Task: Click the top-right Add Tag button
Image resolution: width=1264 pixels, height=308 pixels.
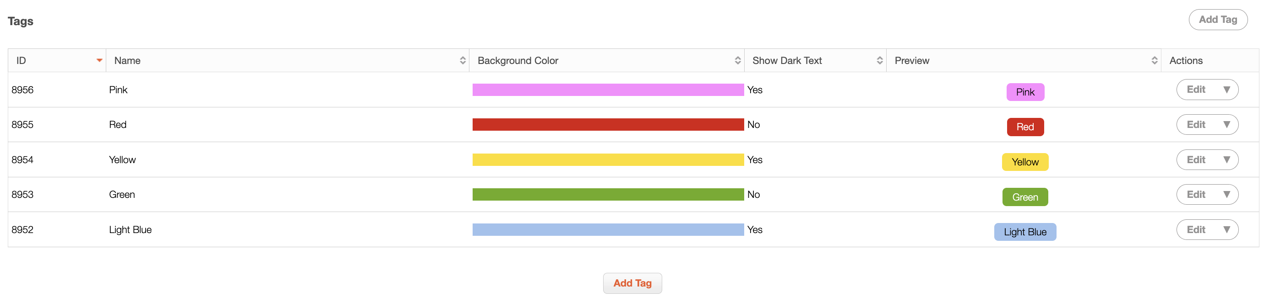Action: (1218, 20)
